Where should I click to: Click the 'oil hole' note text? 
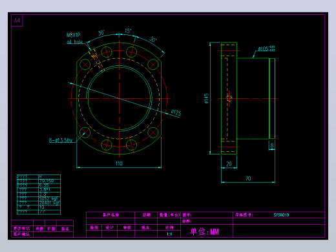[75, 42]
